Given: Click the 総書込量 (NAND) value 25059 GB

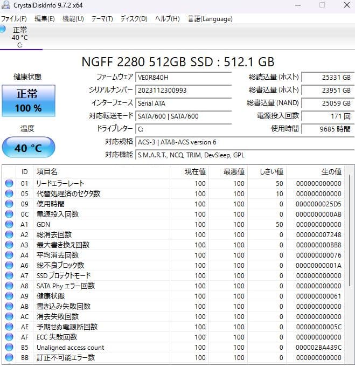Looking at the screenshot, I should tap(328, 103).
